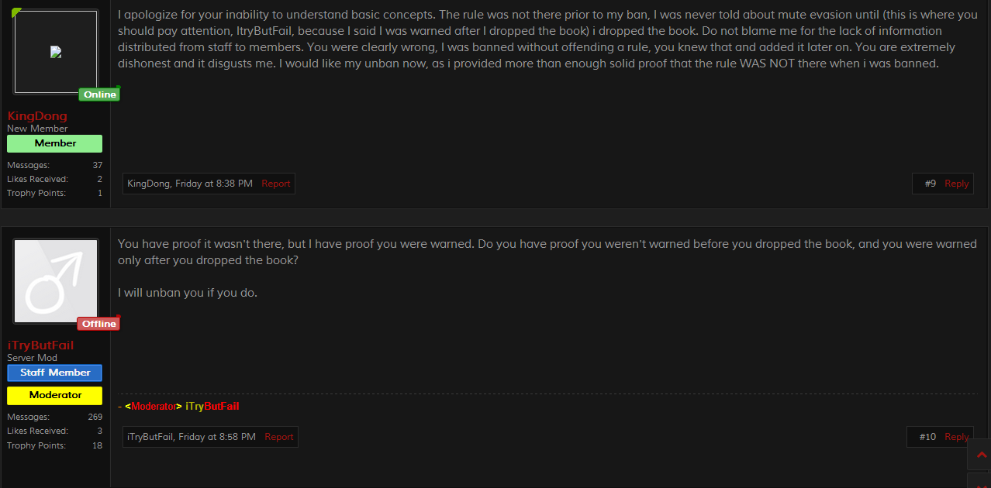The width and height of the screenshot is (991, 488).
Task: Click the green Online status badge
Action: pos(99,95)
